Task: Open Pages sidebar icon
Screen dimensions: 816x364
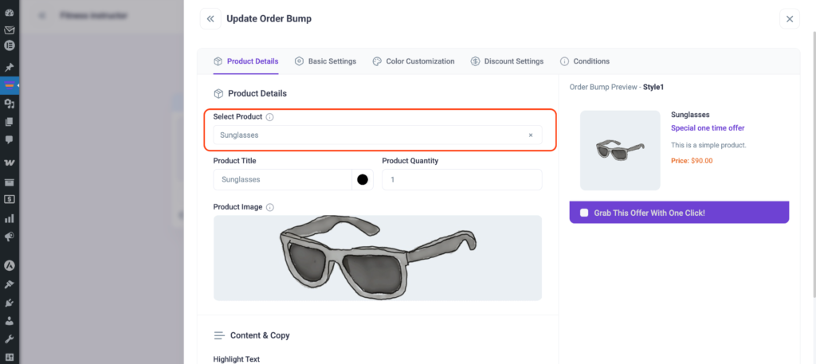Action: point(9,122)
